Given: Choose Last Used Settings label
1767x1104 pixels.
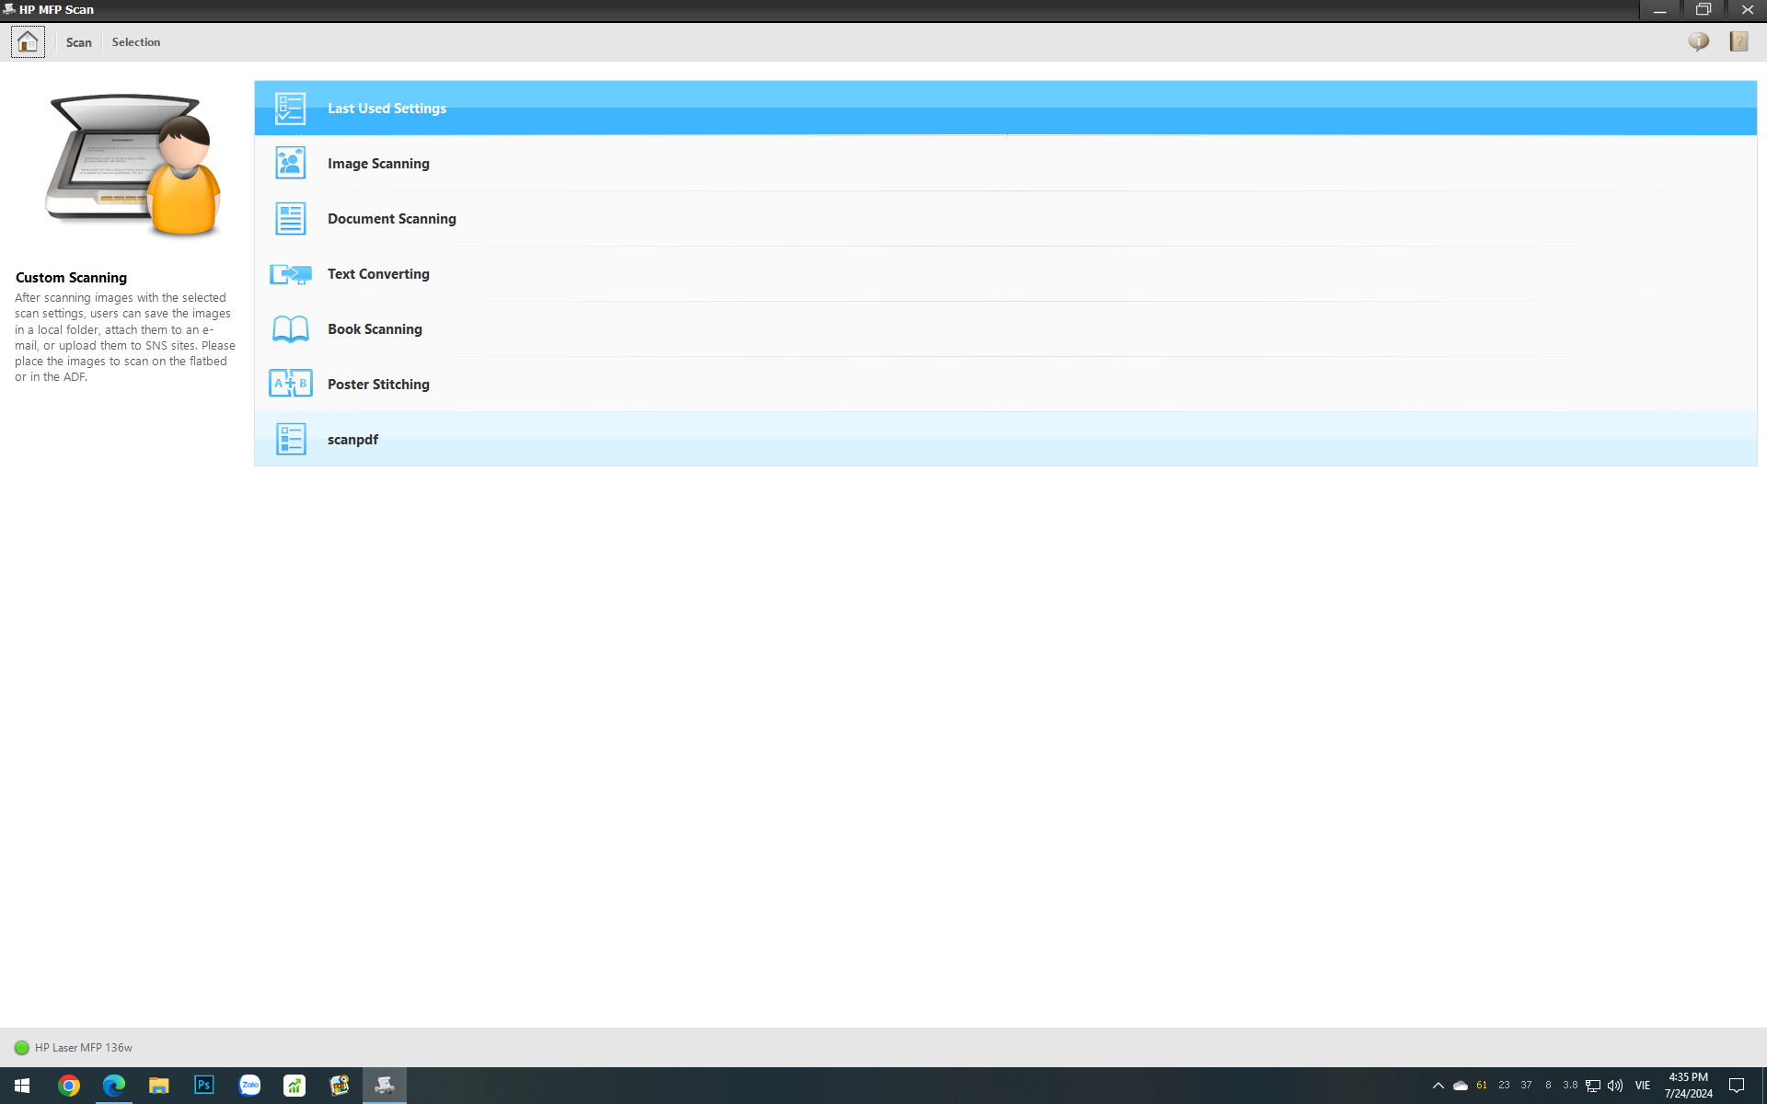Looking at the screenshot, I should point(387,109).
